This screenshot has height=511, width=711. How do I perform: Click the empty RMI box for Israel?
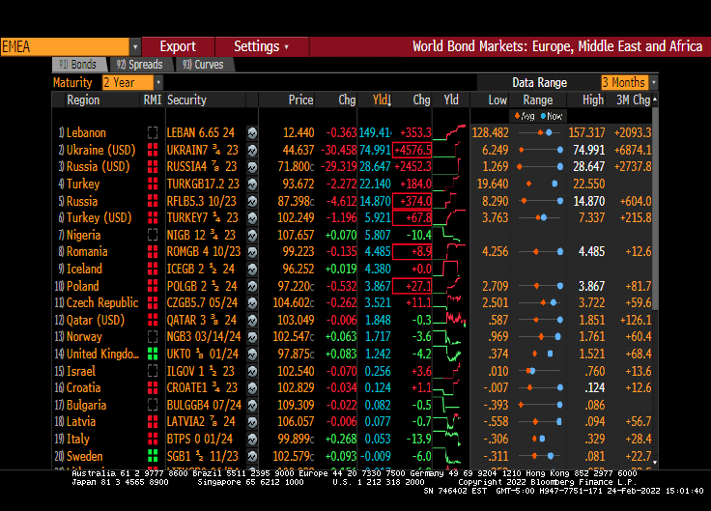coord(153,371)
